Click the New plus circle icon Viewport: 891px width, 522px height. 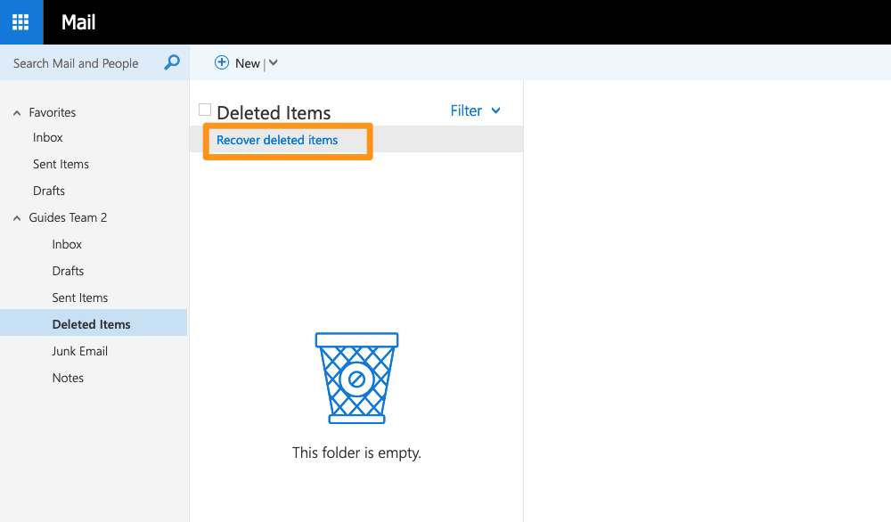coord(222,63)
